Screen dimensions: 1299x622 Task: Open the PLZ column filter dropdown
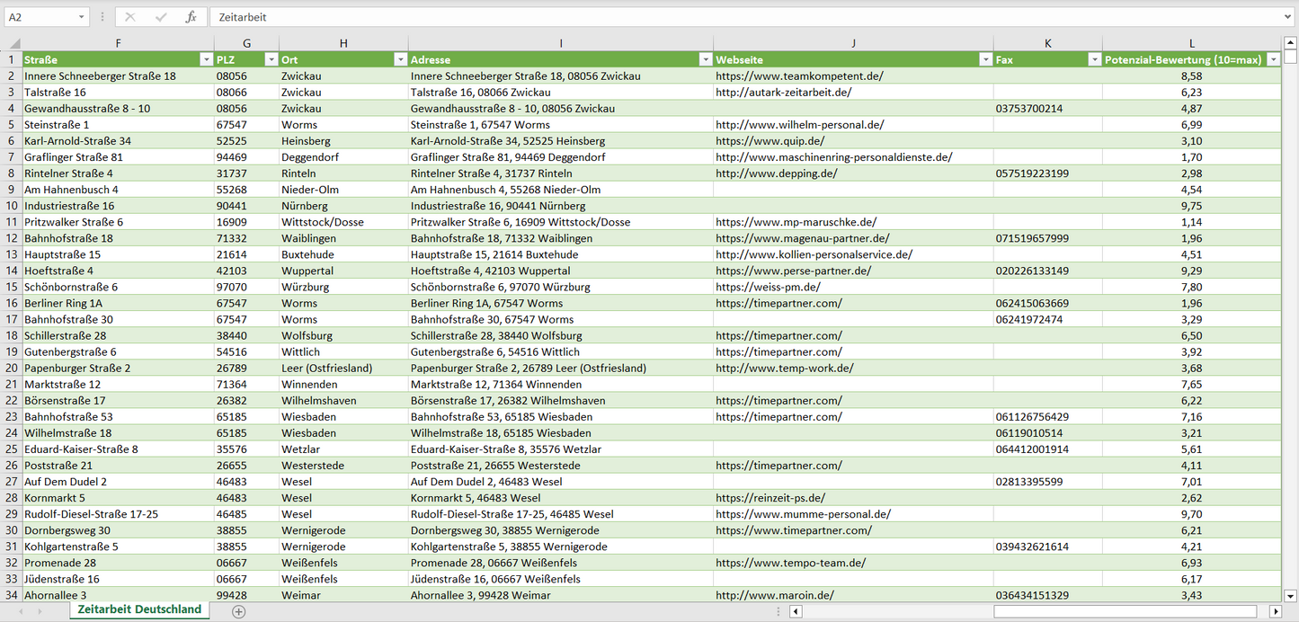pyautogui.click(x=271, y=59)
